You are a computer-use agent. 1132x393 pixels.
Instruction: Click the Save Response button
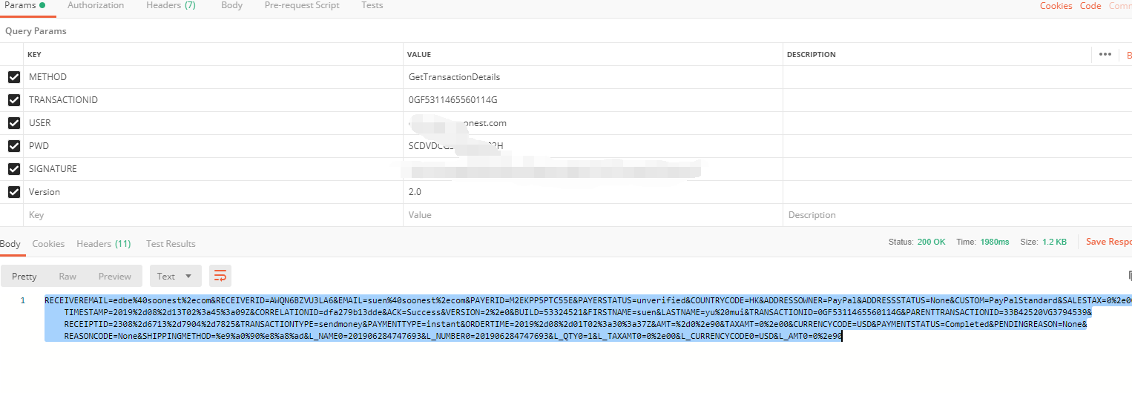coord(1108,242)
